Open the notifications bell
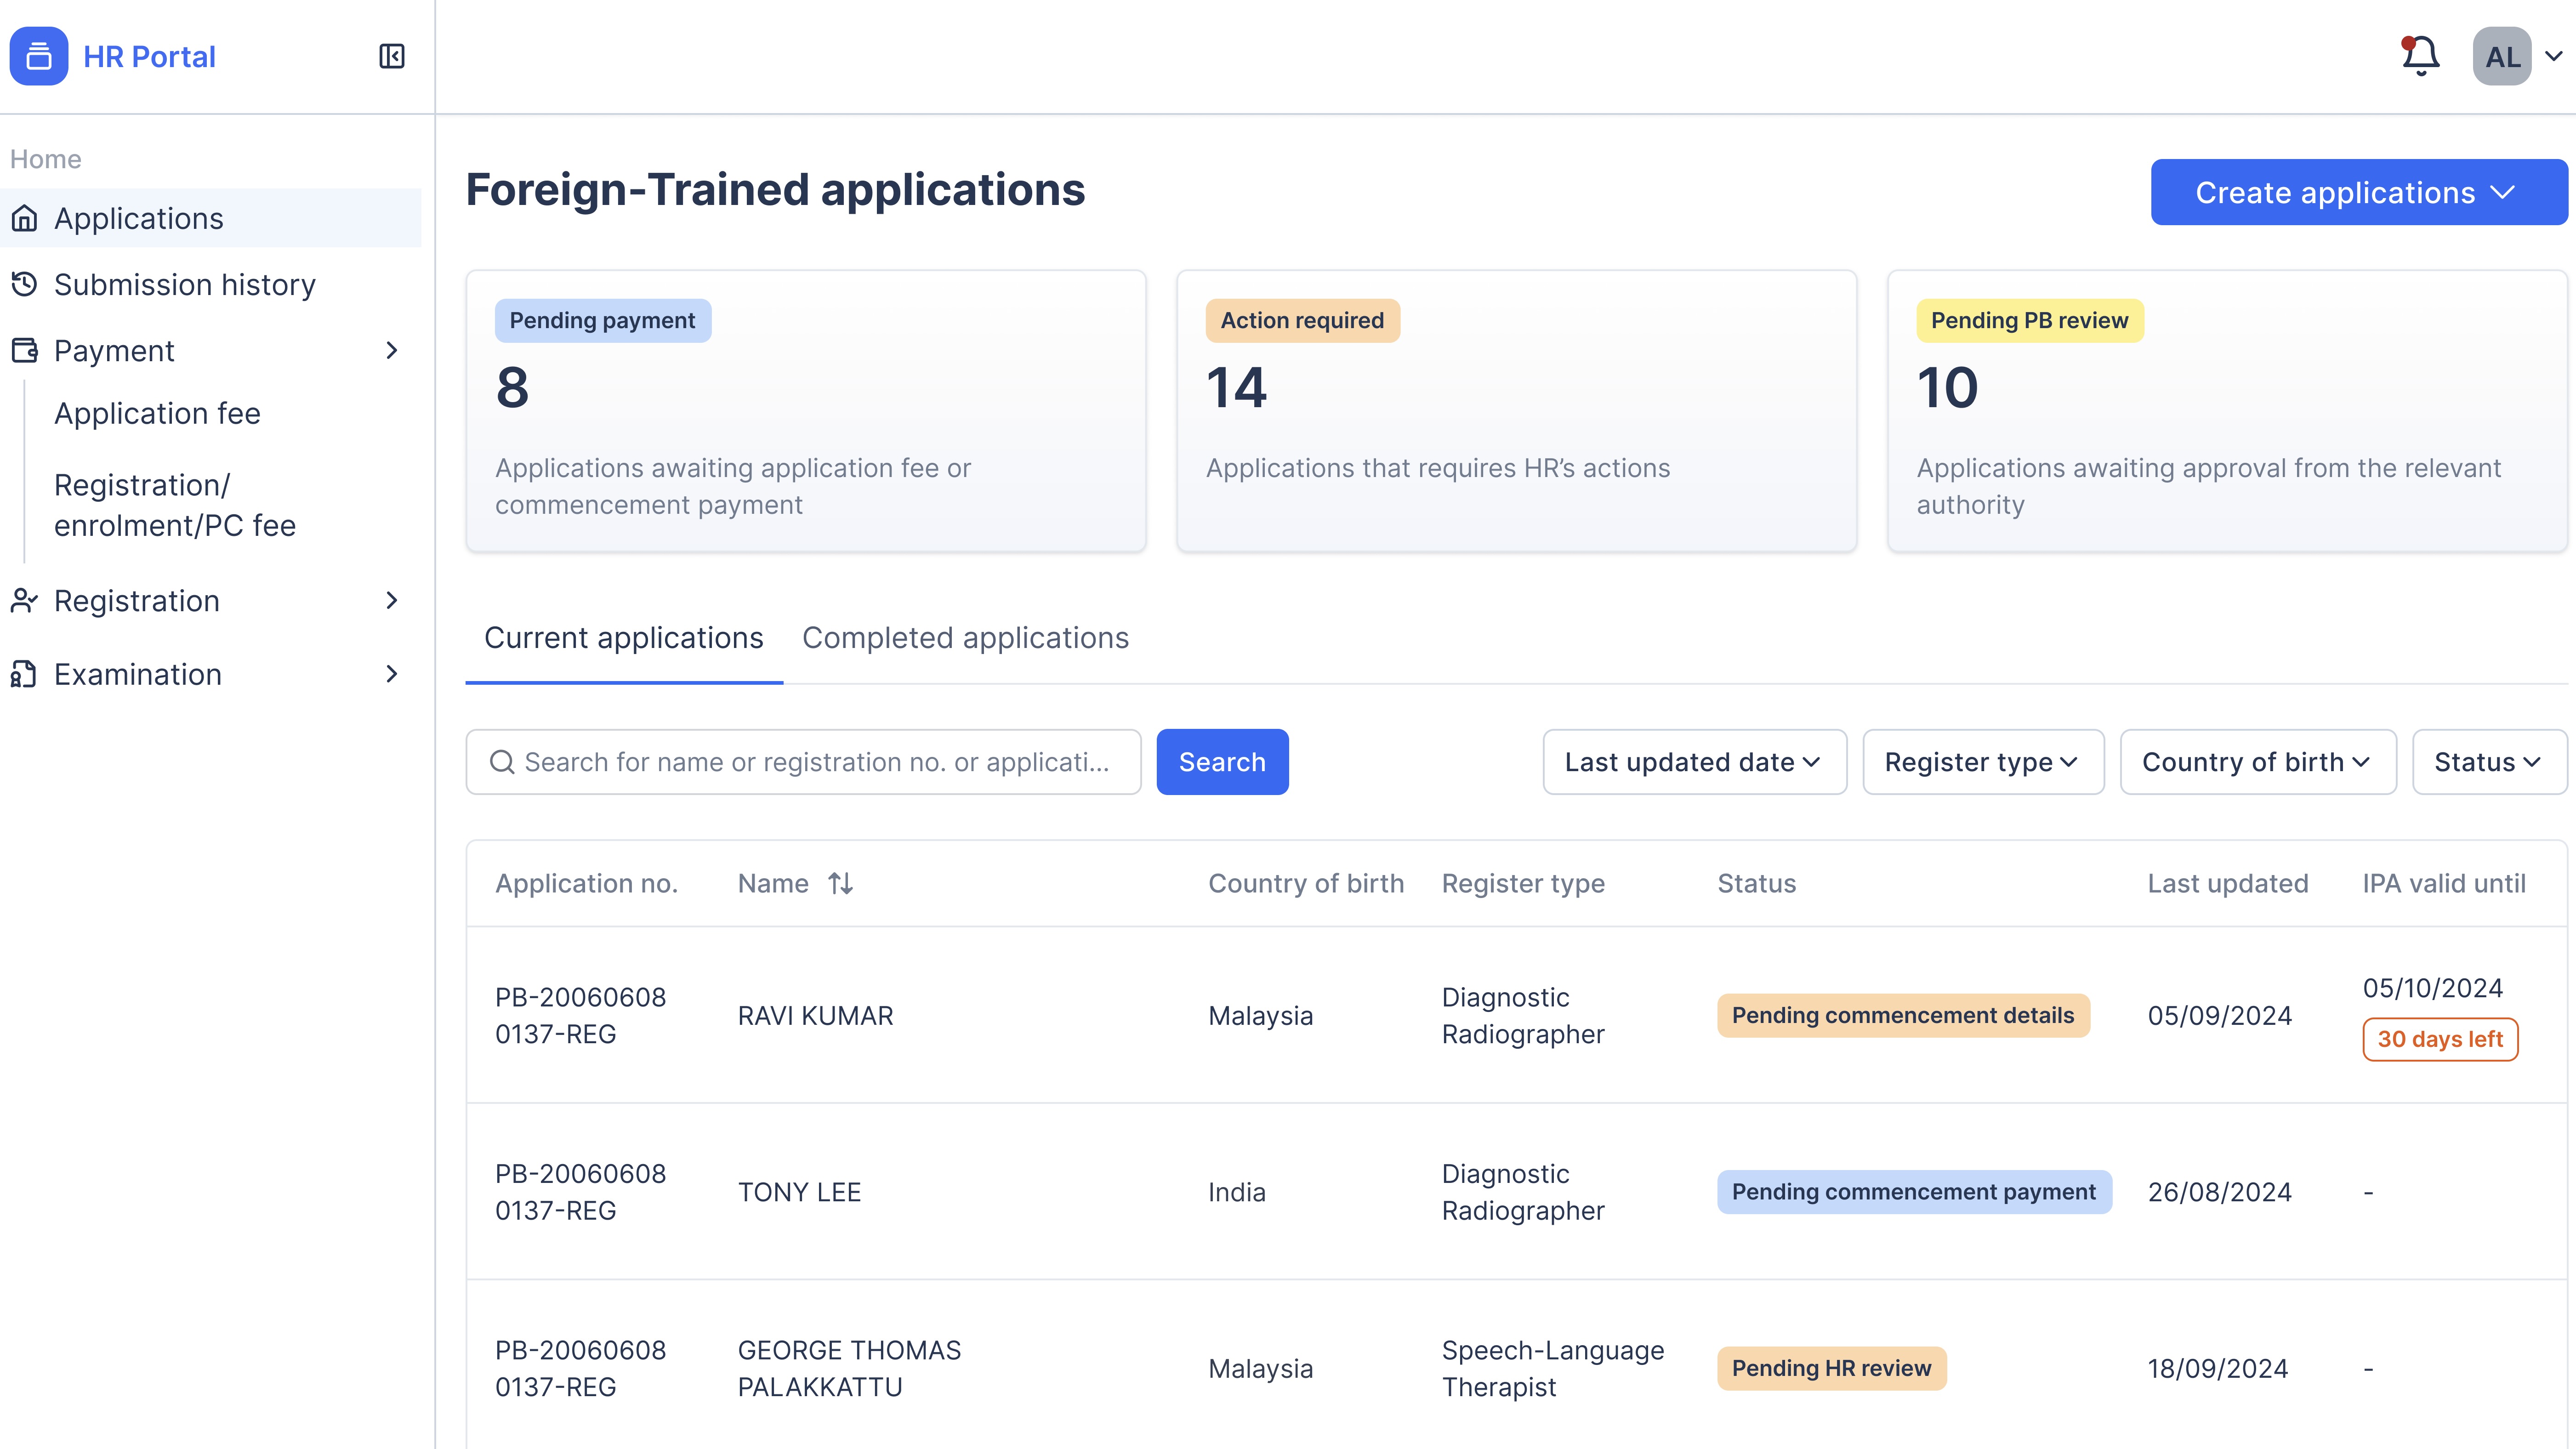 coord(2420,56)
